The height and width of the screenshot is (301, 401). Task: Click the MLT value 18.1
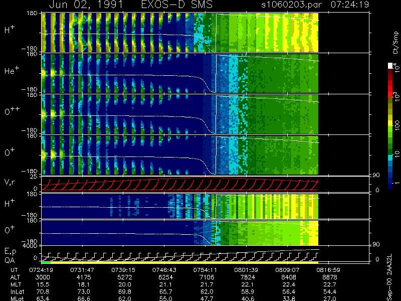pyautogui.click(x=84, y=284)
